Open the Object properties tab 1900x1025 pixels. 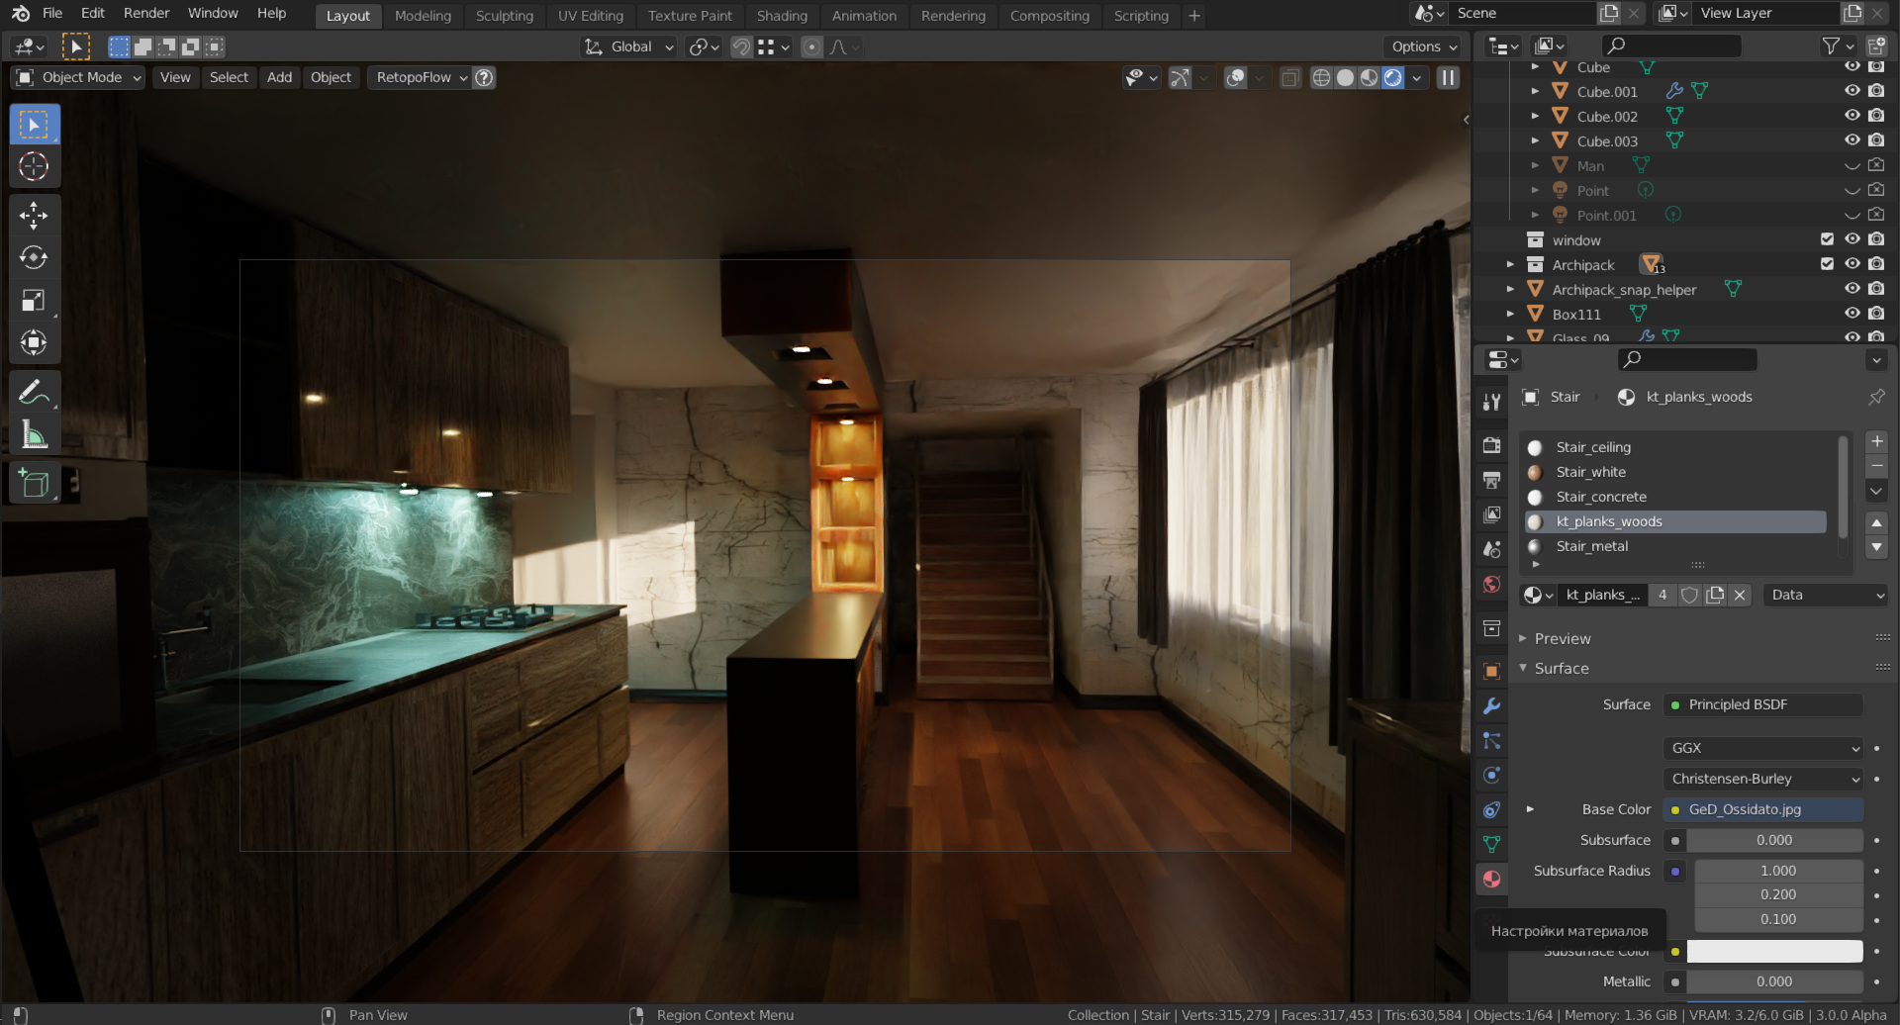pos(1491,671)
